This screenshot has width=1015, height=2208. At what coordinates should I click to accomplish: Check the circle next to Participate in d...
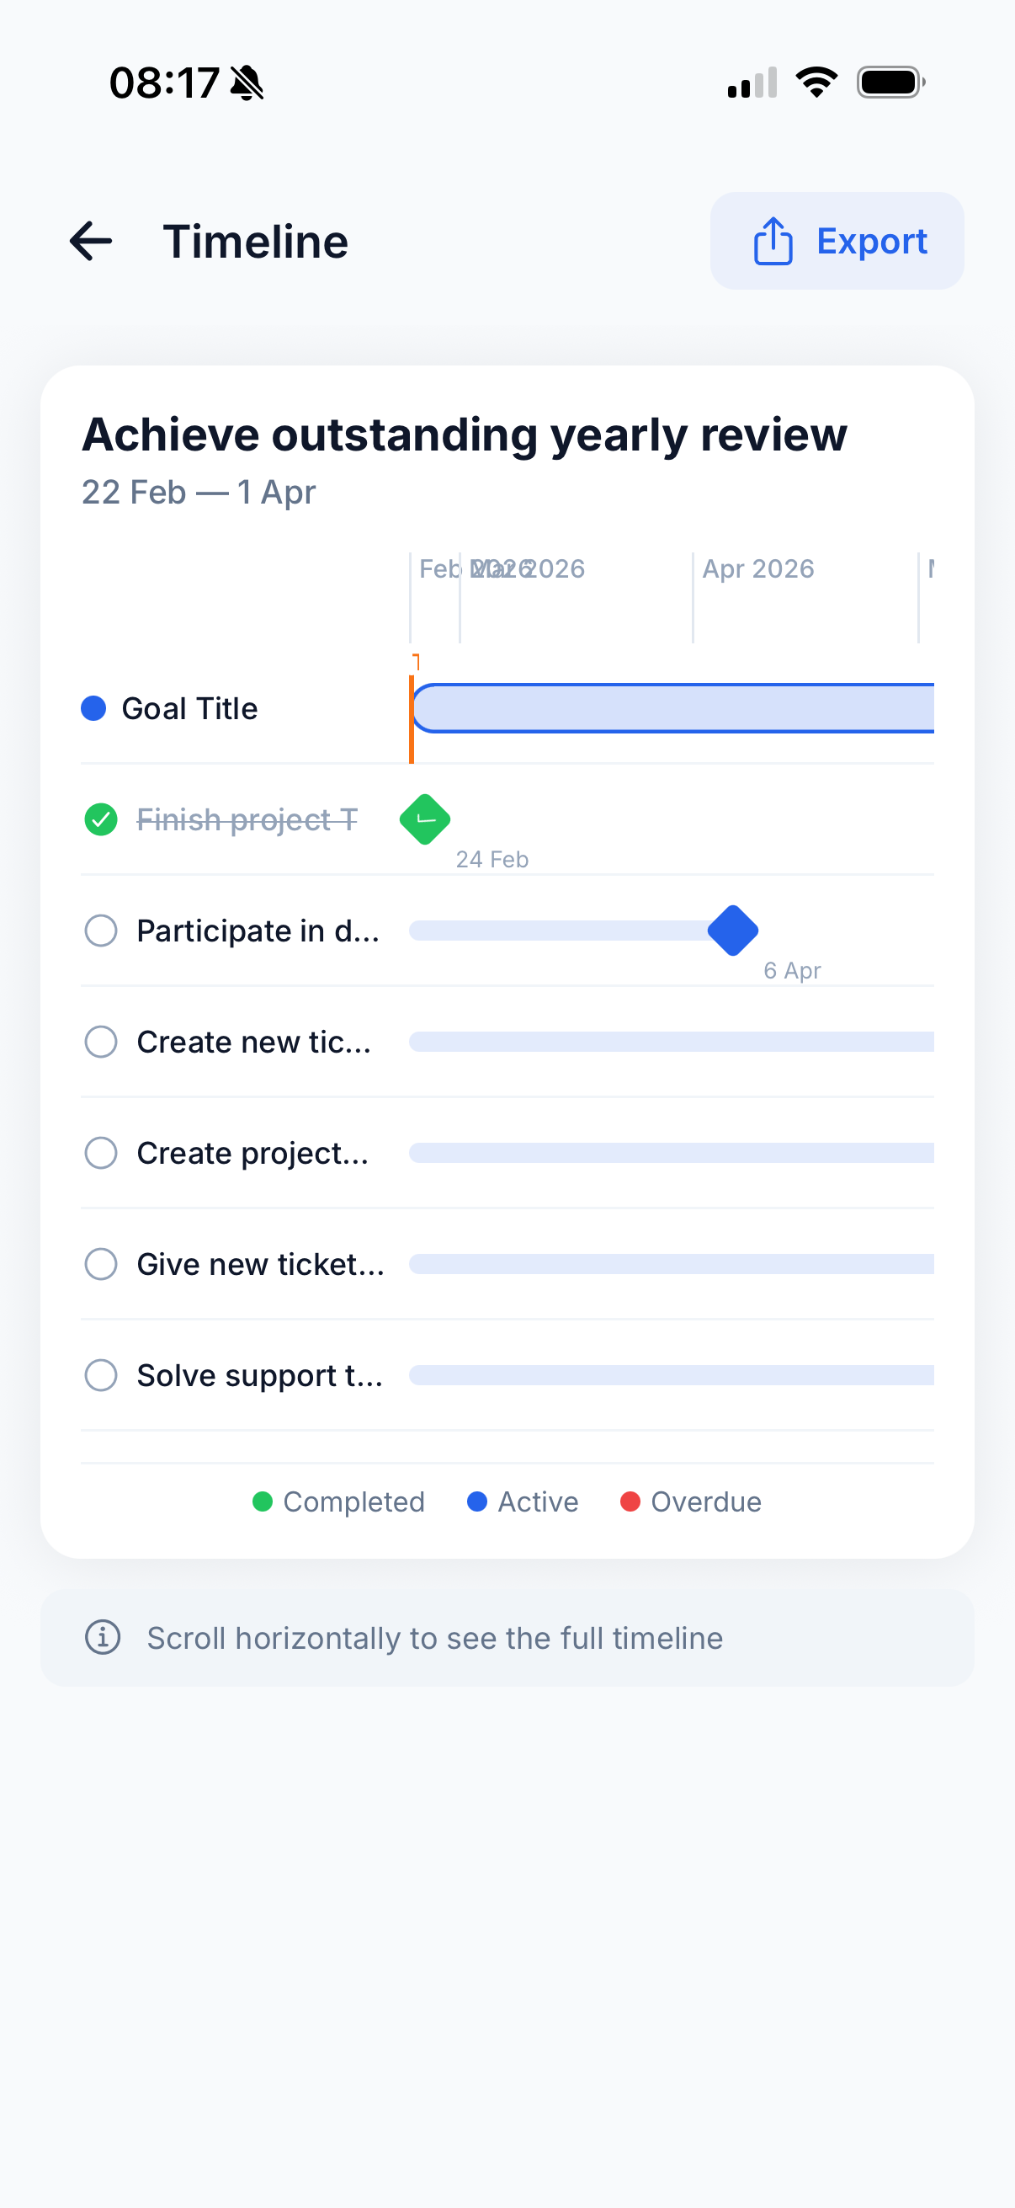(x=100, y=931)
